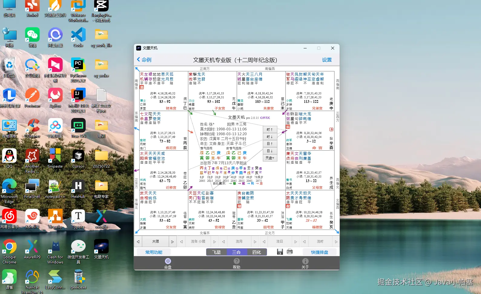The width and height of the screenshot is (481, 294).
Task: Open the 帮助 help icon
Action: coord(236,261)
